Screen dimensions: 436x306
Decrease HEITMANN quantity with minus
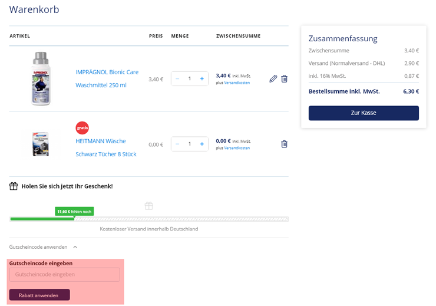[x=177, y=144]
